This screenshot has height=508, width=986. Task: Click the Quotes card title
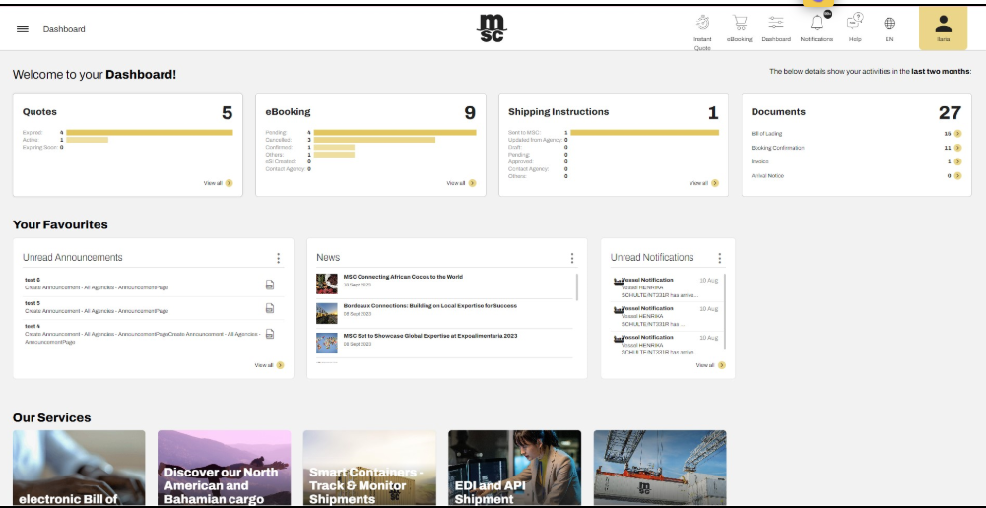click(39, 112)
